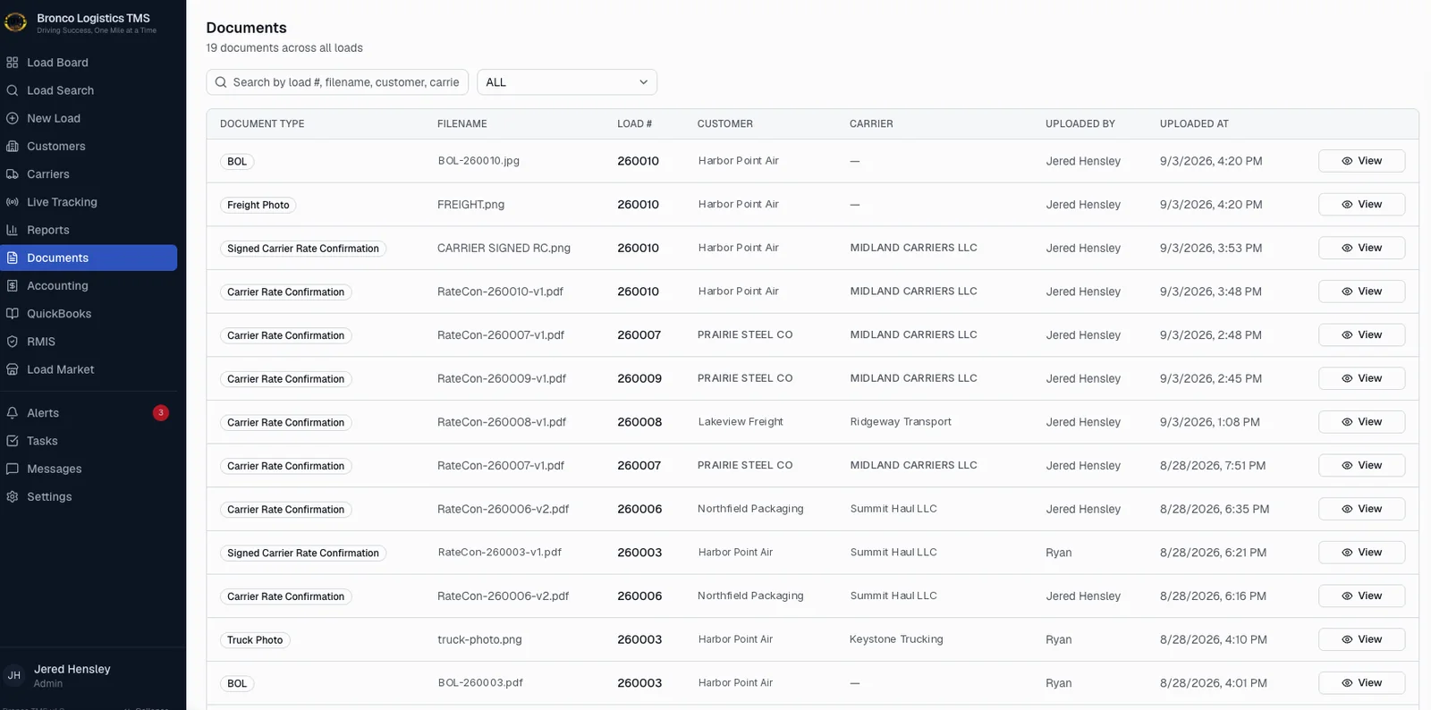
Task: View the CARRIER SIGNED RC.png document
Action: pyautogui.click(x=1361, y=248)
